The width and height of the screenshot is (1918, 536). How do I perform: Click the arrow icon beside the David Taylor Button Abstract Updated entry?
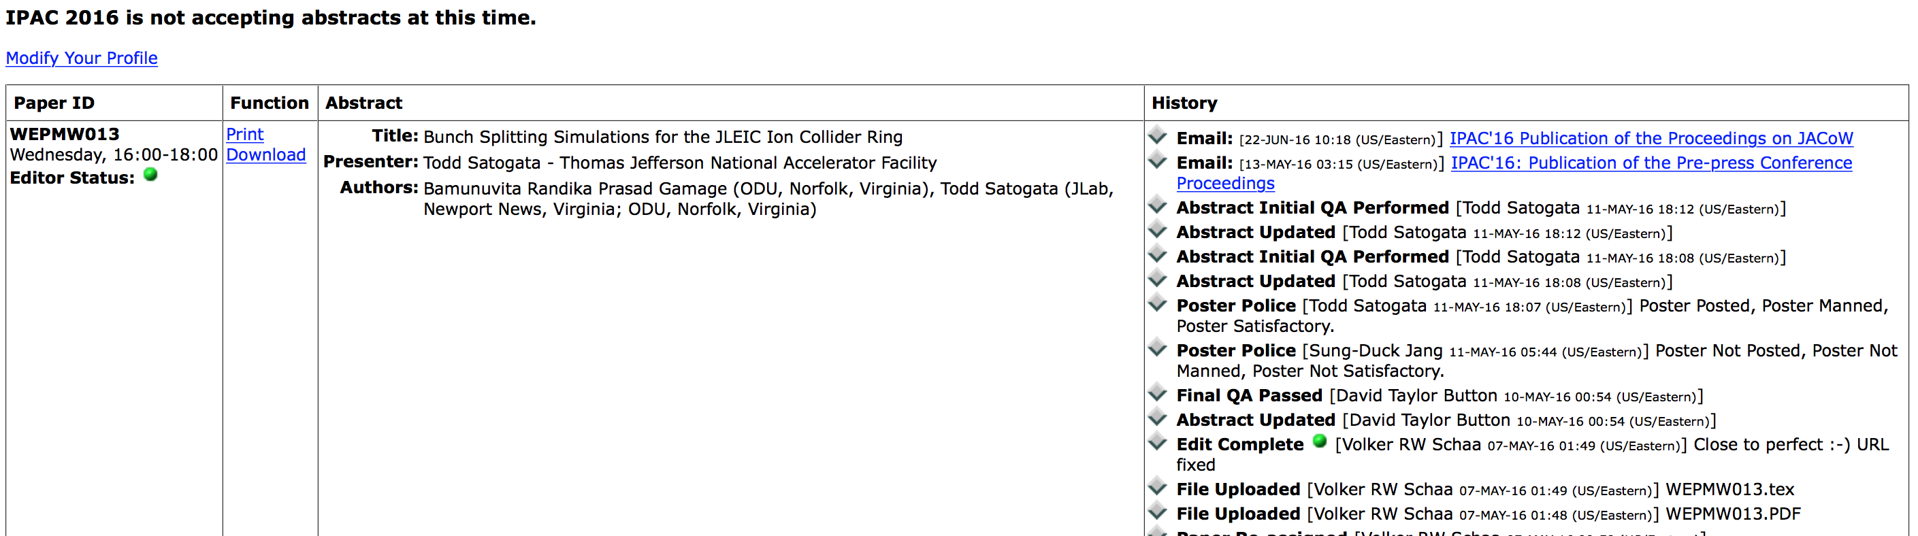pyautogui.click(x=1157, y=418)
